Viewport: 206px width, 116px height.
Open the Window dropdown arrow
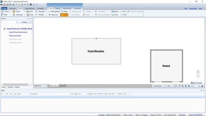[x=46, y=15]
